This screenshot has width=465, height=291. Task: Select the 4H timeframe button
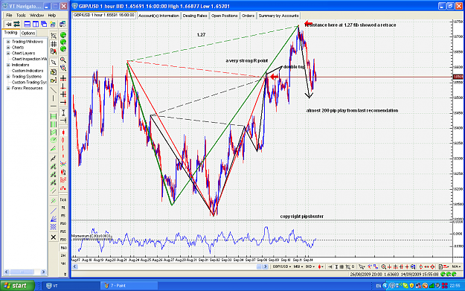[63, 263]
